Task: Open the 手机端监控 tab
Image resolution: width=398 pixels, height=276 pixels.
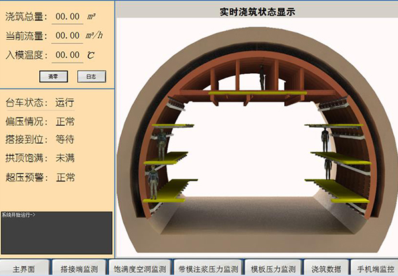Action: tap(375, 268)
